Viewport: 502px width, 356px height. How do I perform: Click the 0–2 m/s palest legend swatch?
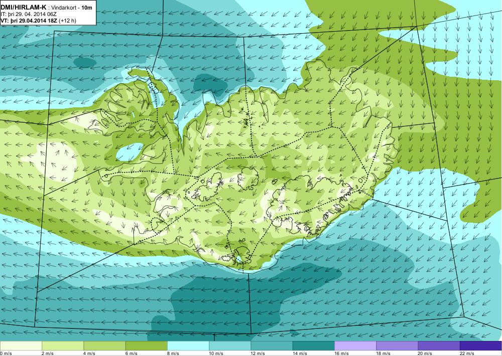(x=21, y=346)
